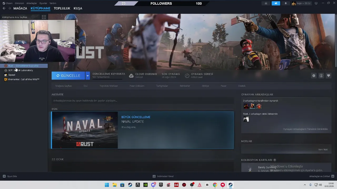Open Discord from the taskbar
337x189 pixels.
coord(153,185)
